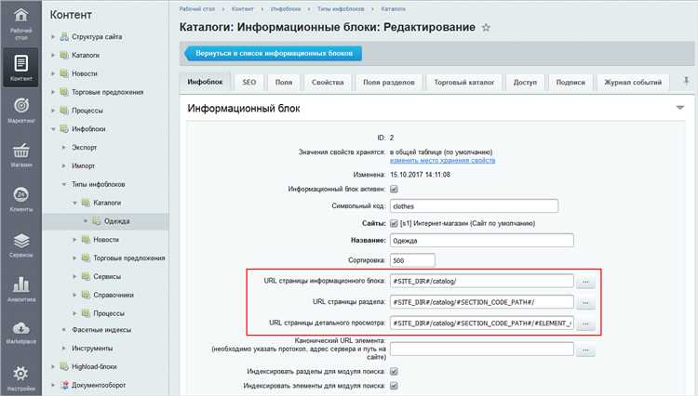Collapse the Инфоблоки tree node
Screen dimensions: 698x396
coord(53,129)
